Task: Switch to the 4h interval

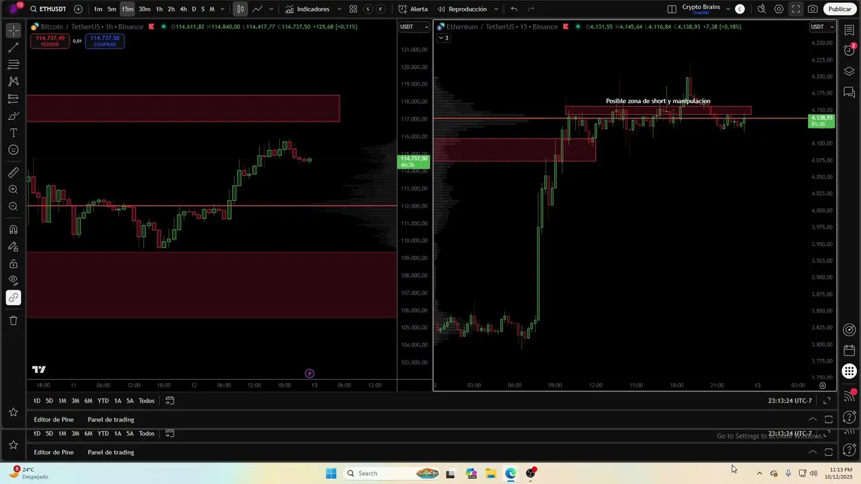Action: pyautogui.click(x=183, y=9)
